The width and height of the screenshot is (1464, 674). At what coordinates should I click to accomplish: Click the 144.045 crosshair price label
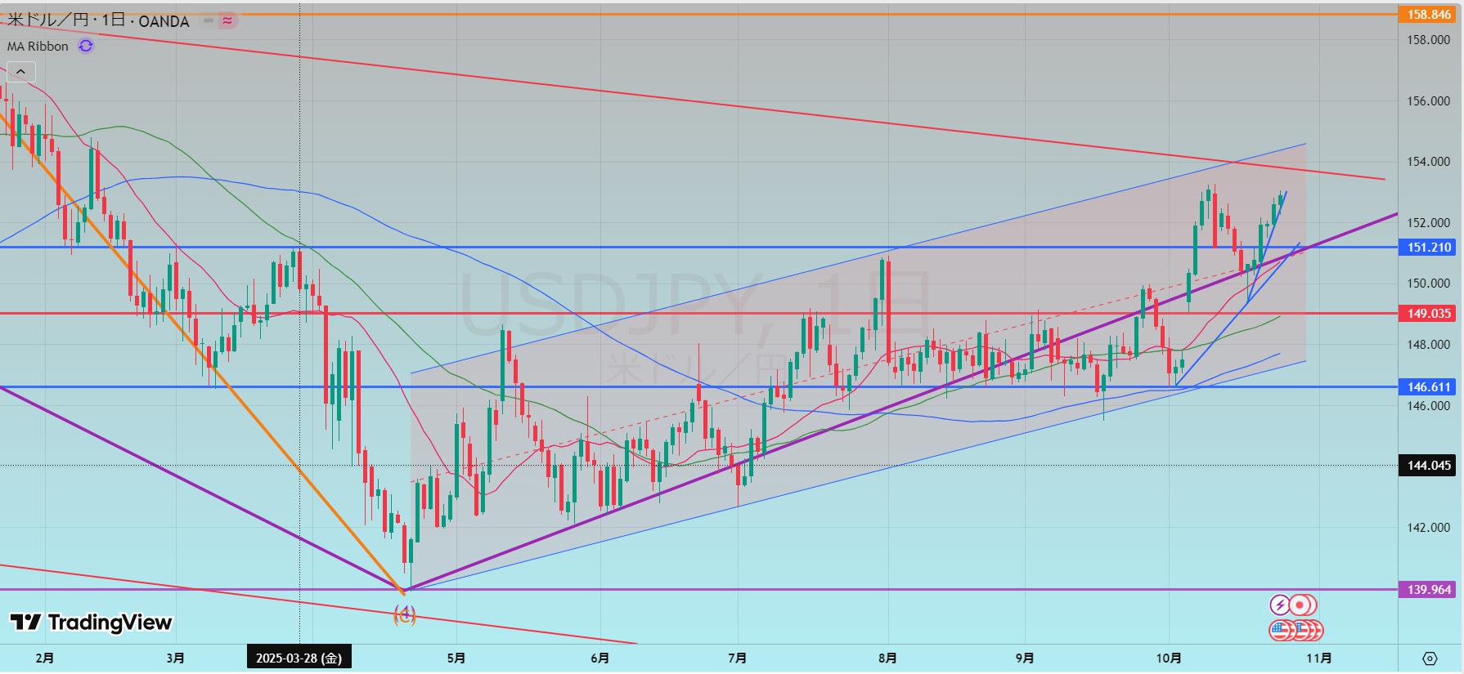(1429, 466)
